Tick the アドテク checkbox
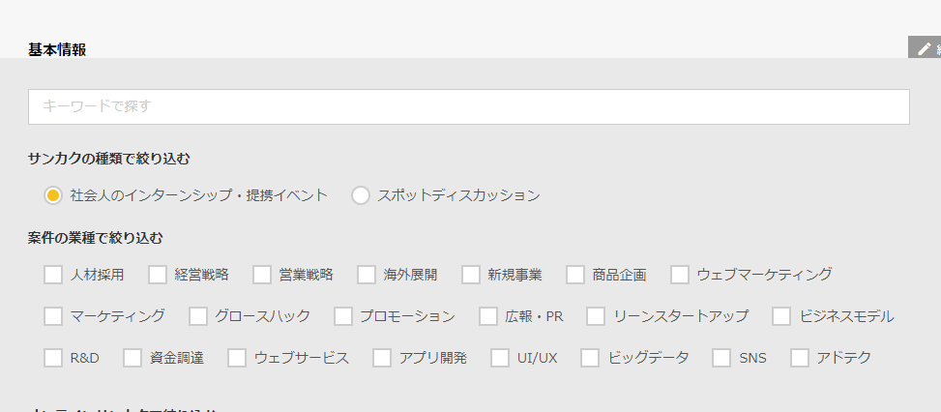941x412 pixels. pos(800,358)
